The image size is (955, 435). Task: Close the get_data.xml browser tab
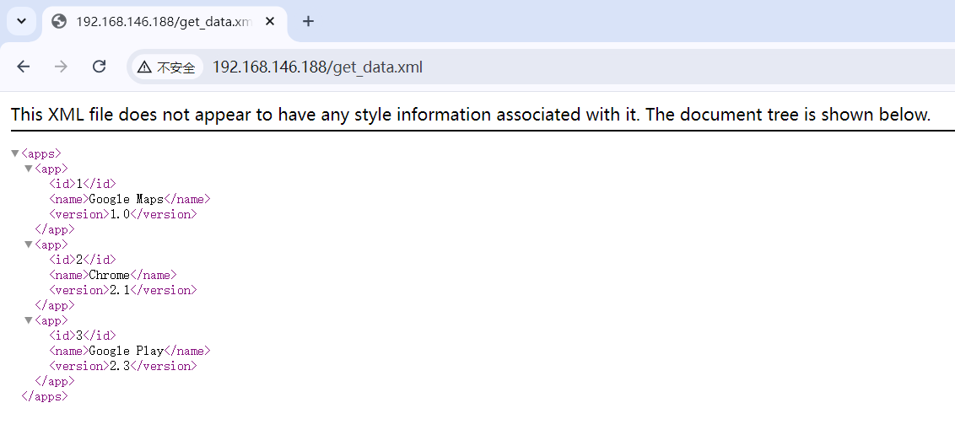coord(270,22)
